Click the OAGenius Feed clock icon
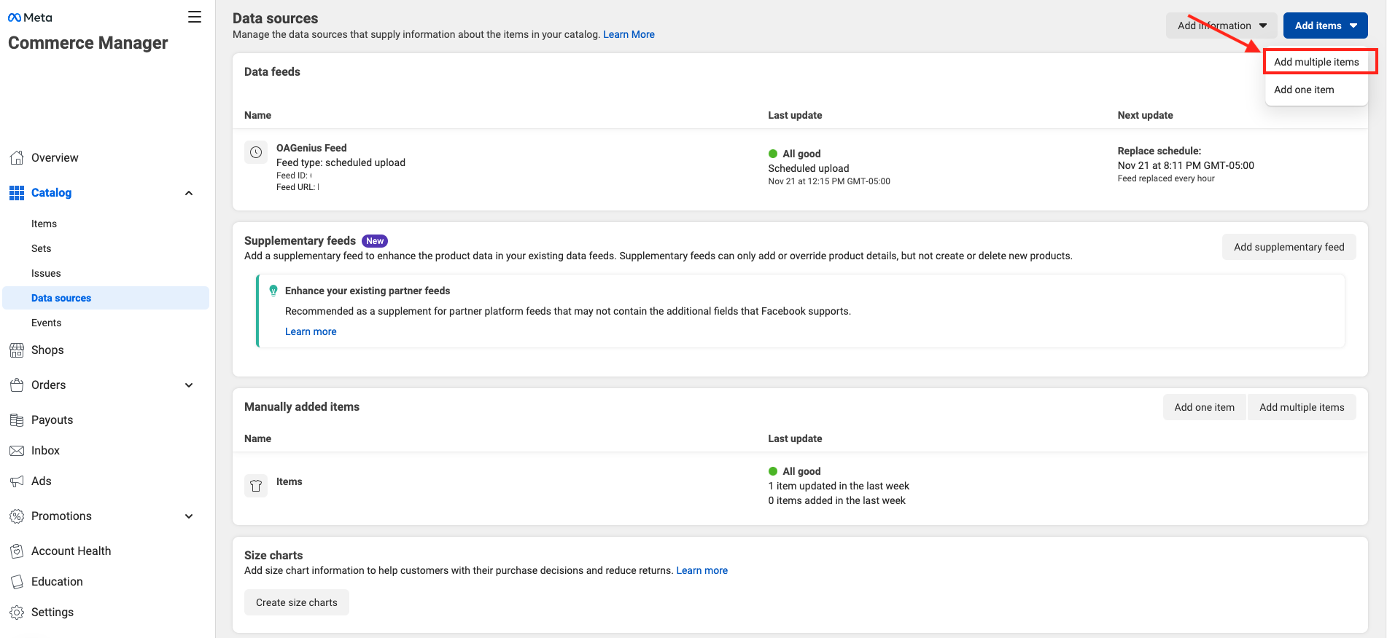Image resolution: width=1387 pixels, height=638 pixels. click(256, 152)
